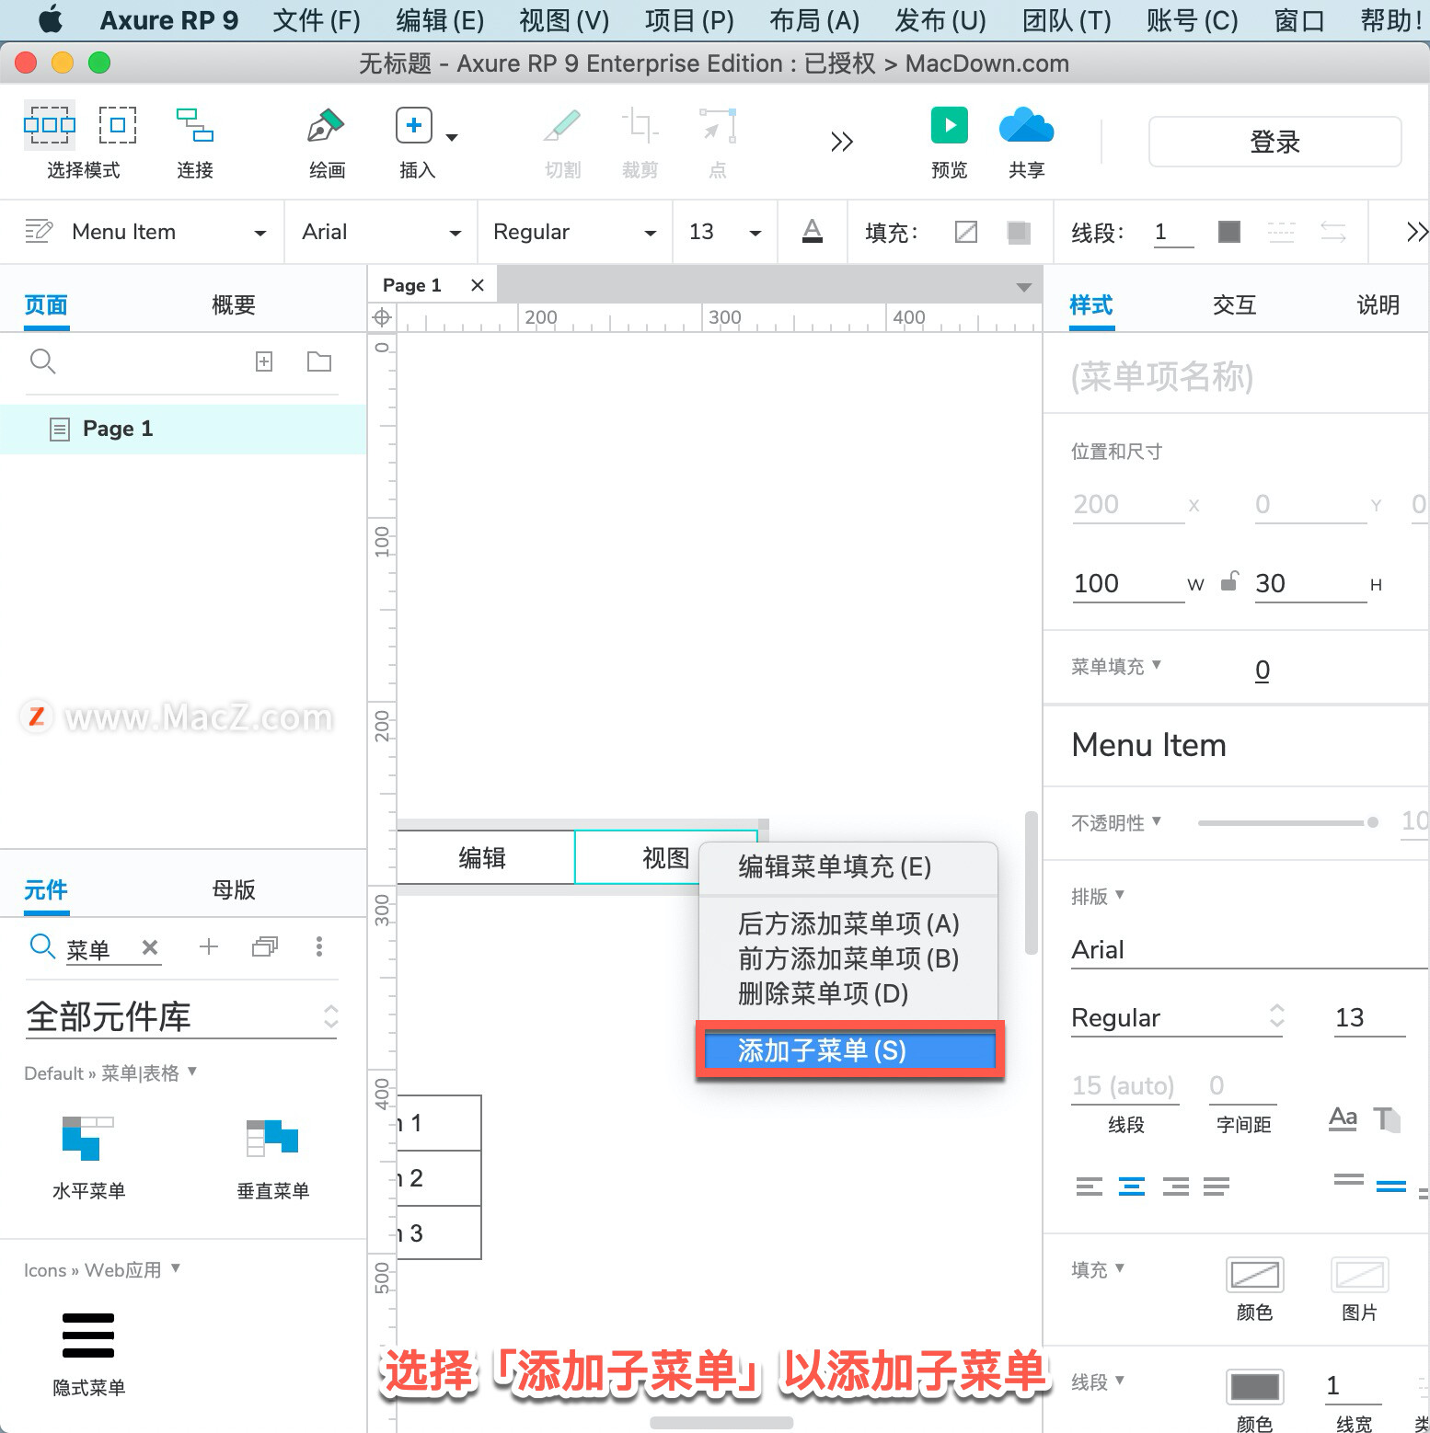Choose 后方添加菜单项 (A) in context menu
Viewport: 1430px width, 1433px height.
(x=848, y=923)
